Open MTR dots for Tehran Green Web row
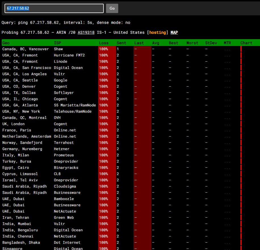This screenshot has height=250, width=260. [x=227, y=218]
